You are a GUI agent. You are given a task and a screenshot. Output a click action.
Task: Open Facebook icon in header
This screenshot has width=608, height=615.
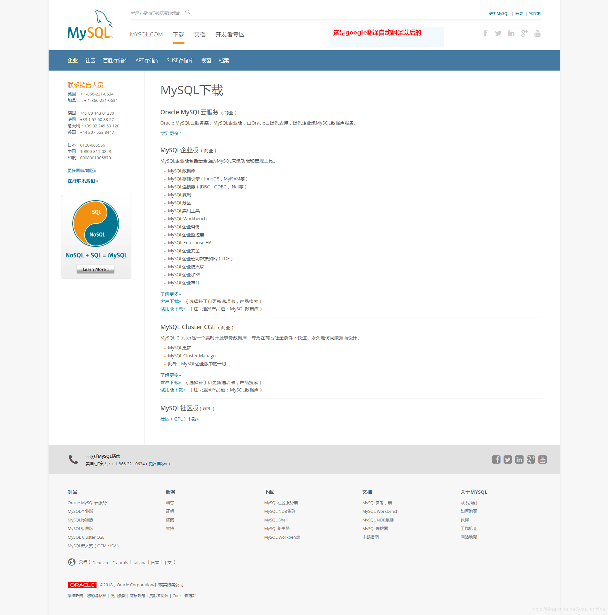tap(485, 33)
